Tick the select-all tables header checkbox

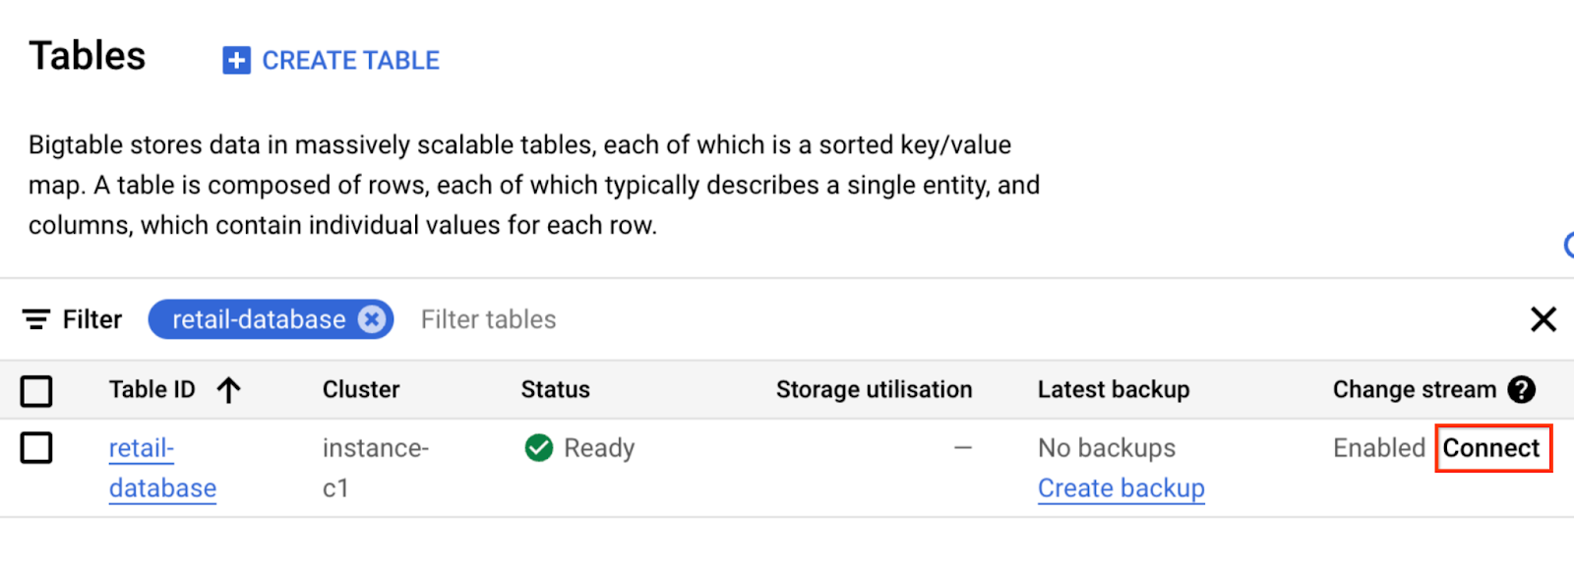[x=36, y=391]
